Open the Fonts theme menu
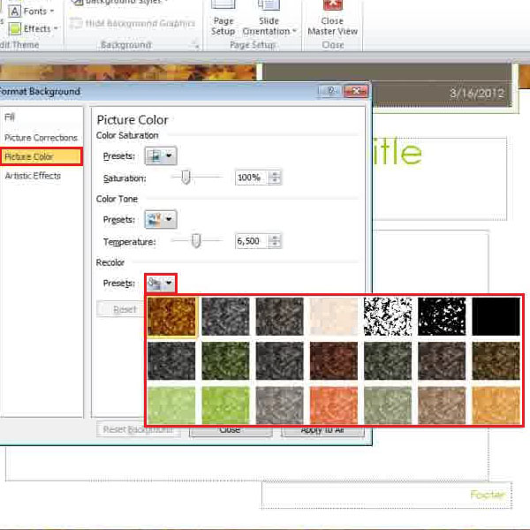Screen dimensions: 530x530 [x=32, y=11]
